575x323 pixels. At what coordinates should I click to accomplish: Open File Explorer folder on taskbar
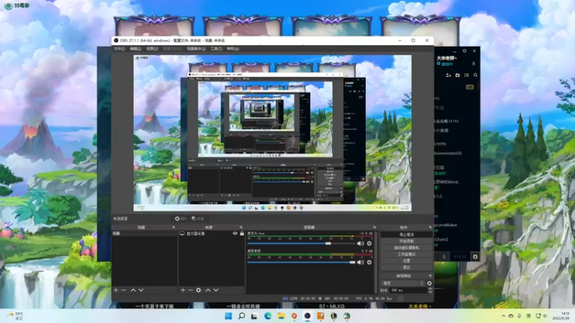click(x=281, y=316)
